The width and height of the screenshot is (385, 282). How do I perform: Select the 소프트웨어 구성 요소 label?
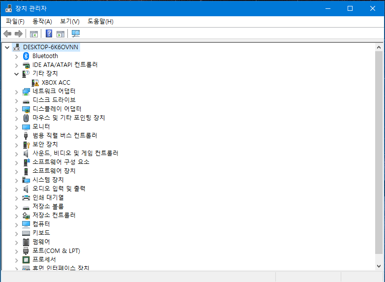[61, 162]
